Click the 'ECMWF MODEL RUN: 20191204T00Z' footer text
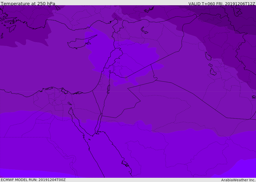The image size is (256, 182). [x=33, y=180]
